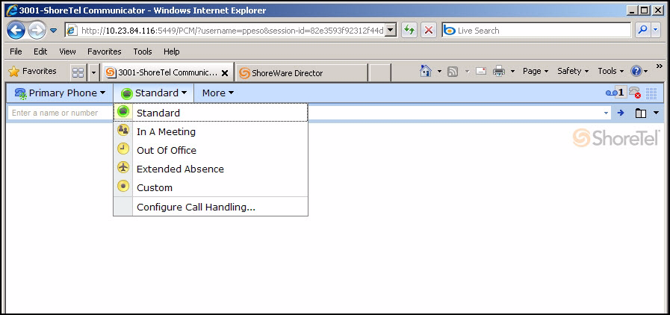The width and height of the screenshot is (670, 315).
Task: Click the blue Help question mark icon
Action: [636, 71]
